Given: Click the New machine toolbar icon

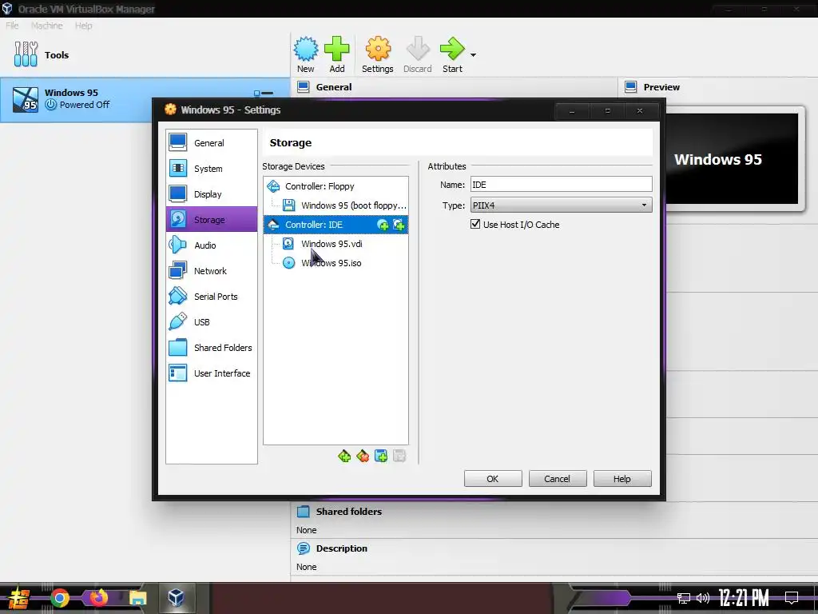Looking at the screenshot, I should pos(306,54).
